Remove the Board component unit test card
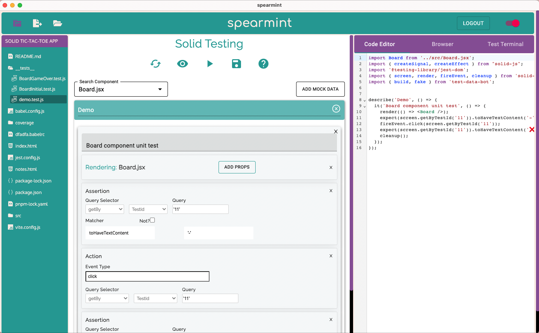Viewport: 539px width, 333px height. tap(336, 131)
